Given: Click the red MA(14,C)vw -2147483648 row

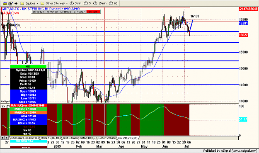Looking at the screenshot, I should click(x=29, y=105).
